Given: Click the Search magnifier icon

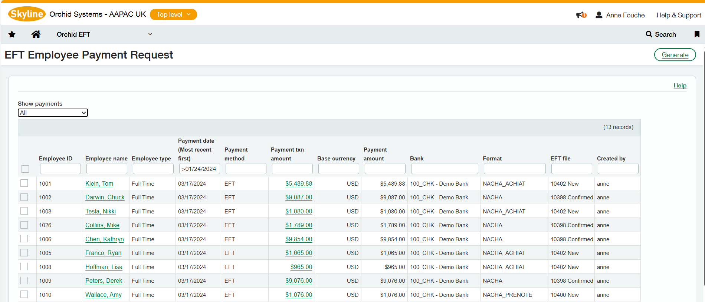Looking at the screenshot, I should click(649, 34).
